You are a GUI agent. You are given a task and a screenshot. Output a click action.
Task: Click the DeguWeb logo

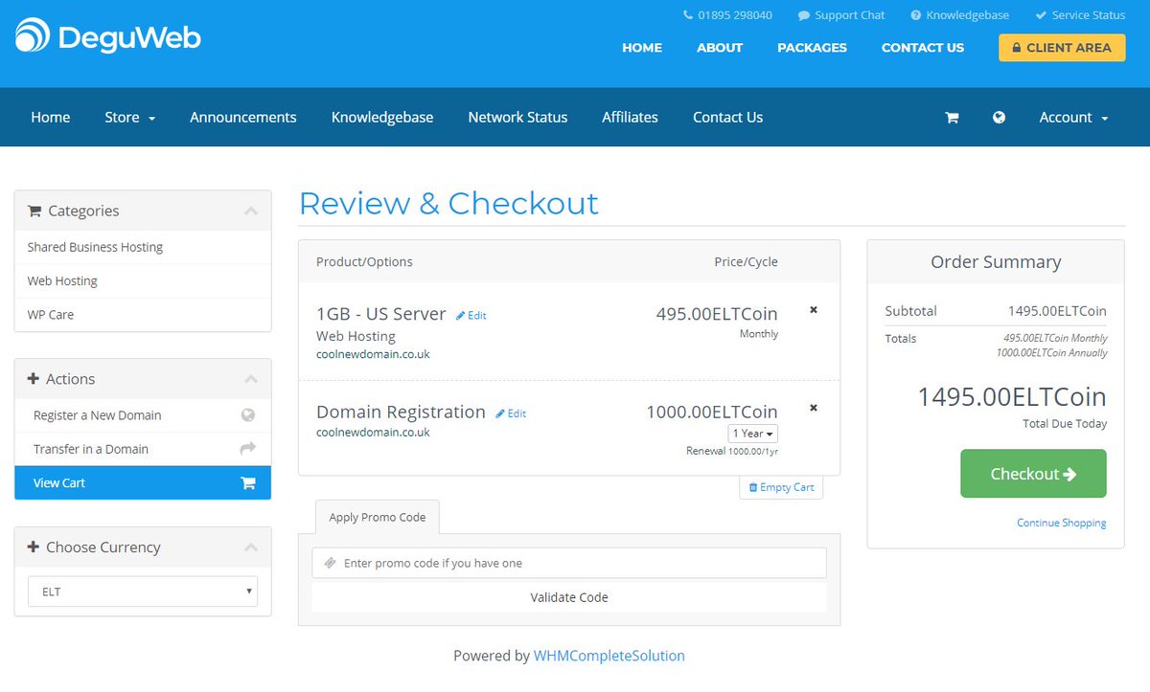(107, 37)
